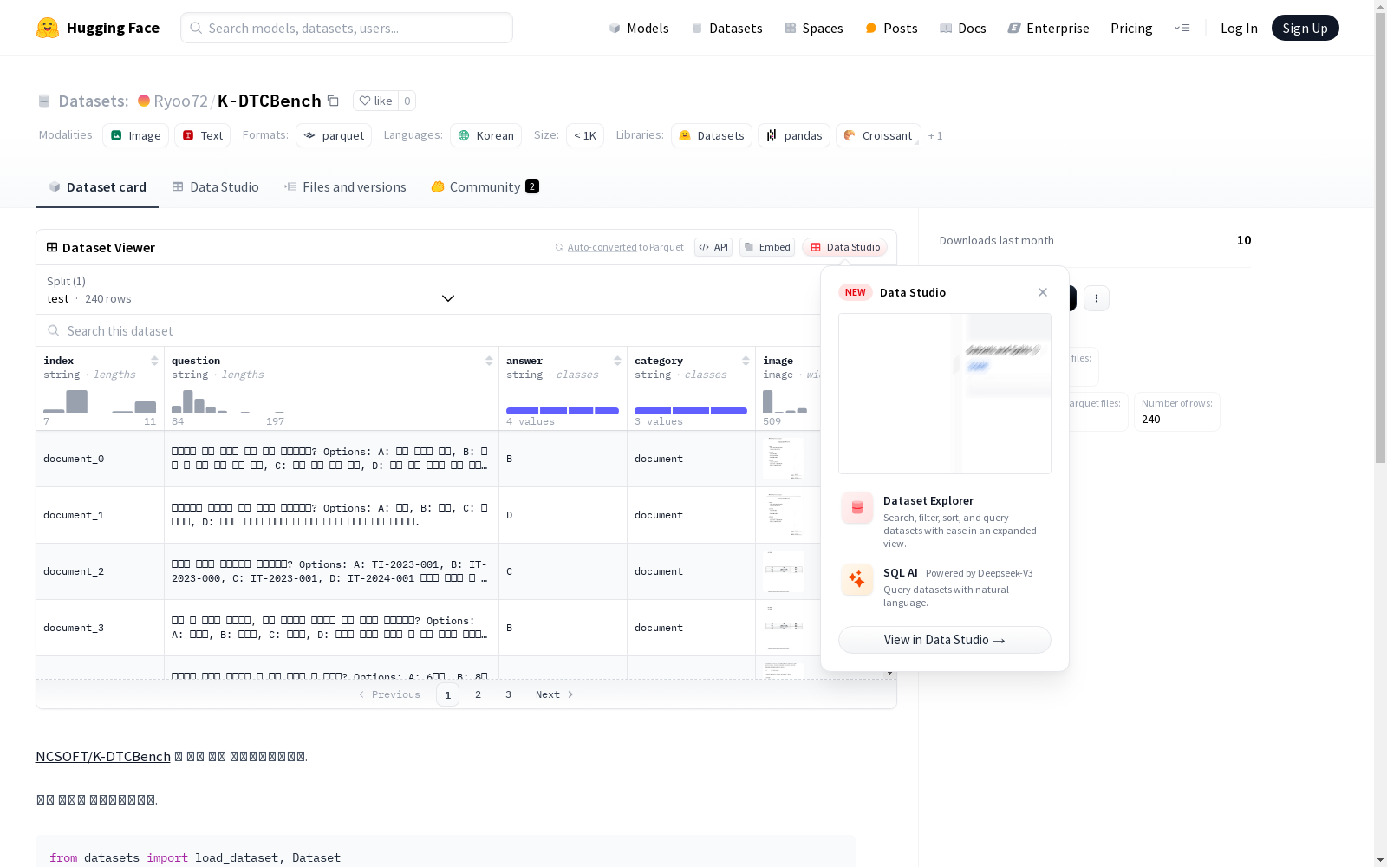Copy dataset name with the copy icon
This screenshot has width=1387, height=867.
333,101
